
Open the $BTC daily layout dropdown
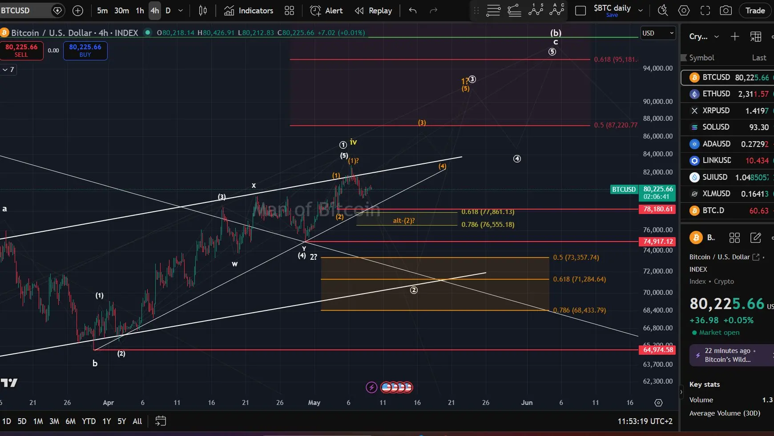pos(641,11)
